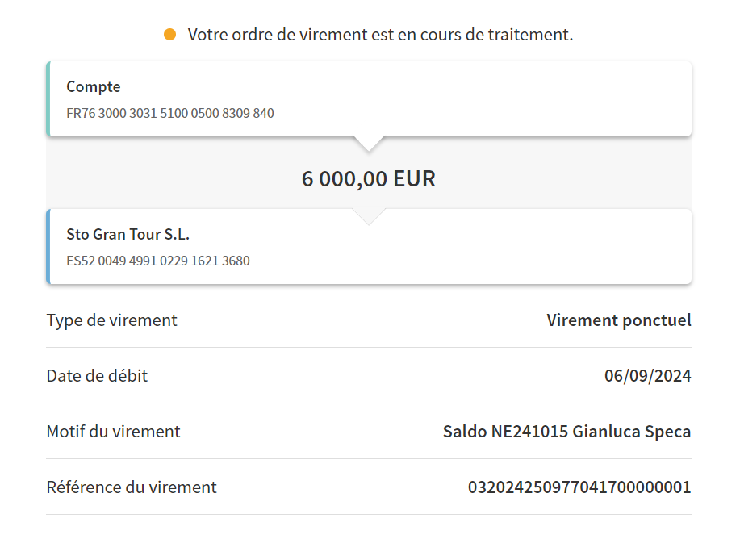Select the Compte source account card
The width and height of the screenshot is (740, 539).
tap(369, 99)
